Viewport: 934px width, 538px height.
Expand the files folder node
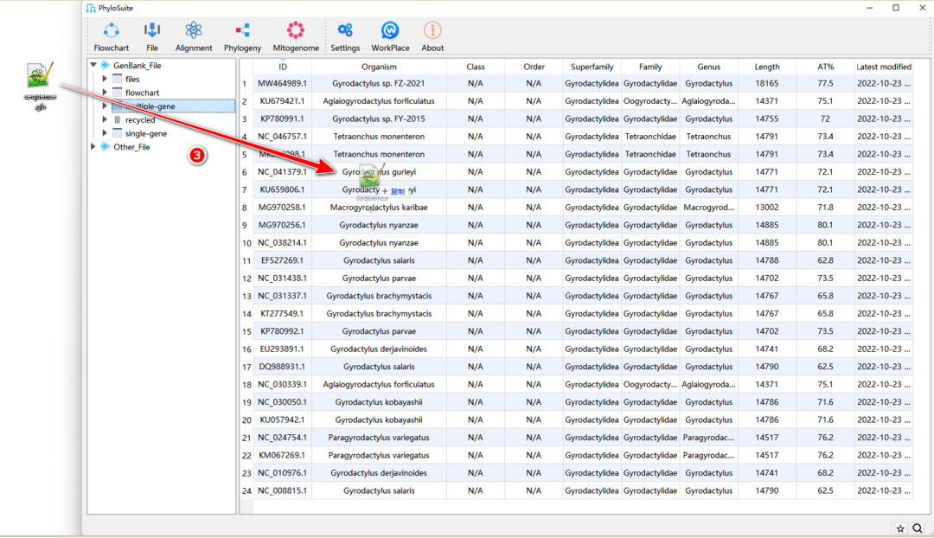(105, 79)
